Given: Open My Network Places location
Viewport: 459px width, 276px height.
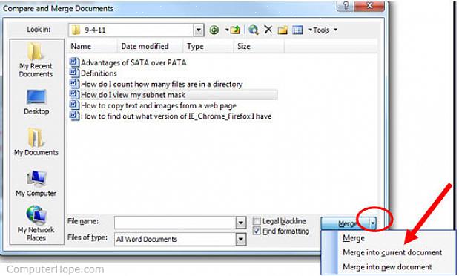Looking at the screenshot, I should click(36, 223).
